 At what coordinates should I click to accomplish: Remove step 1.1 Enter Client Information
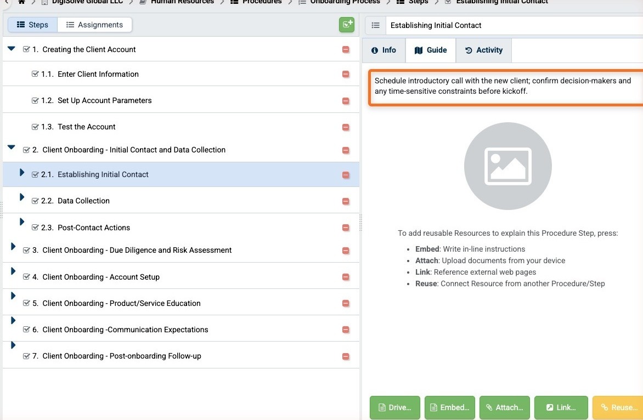point(346,74)
